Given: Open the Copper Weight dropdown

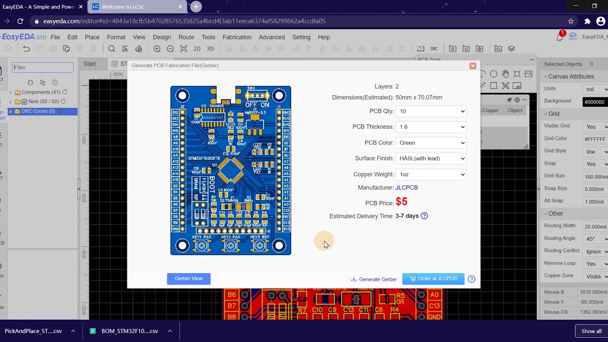Looking at the screenshot, I should point(431,174).
